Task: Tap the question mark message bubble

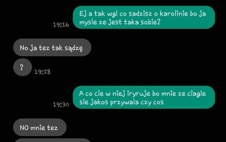Action: tap(23, 67)
